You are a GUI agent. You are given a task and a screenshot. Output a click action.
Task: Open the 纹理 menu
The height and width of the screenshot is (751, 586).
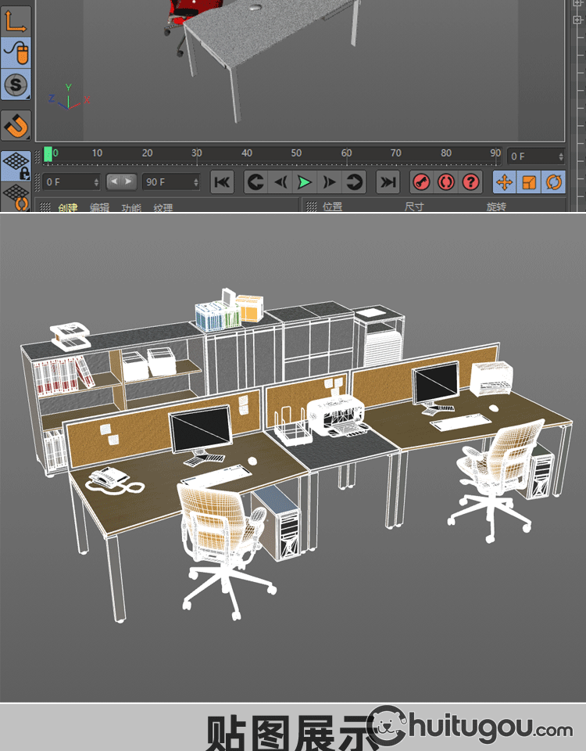(163, 208)
